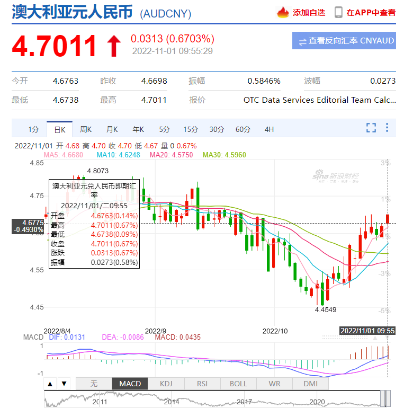Click the down triangle indicator button

pos(64,384)
